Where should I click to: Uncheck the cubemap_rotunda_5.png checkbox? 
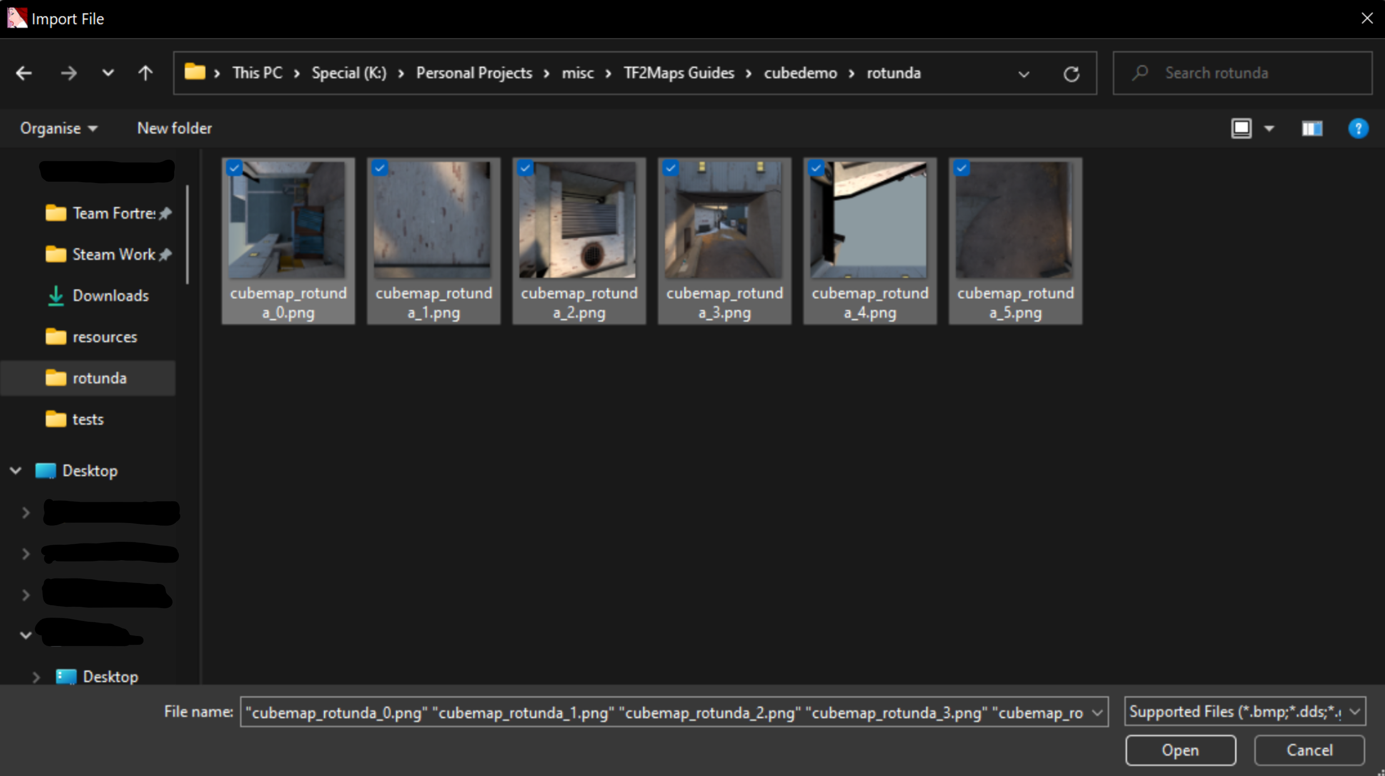[961, 168]
